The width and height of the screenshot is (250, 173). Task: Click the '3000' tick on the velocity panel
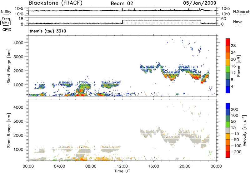18,121
